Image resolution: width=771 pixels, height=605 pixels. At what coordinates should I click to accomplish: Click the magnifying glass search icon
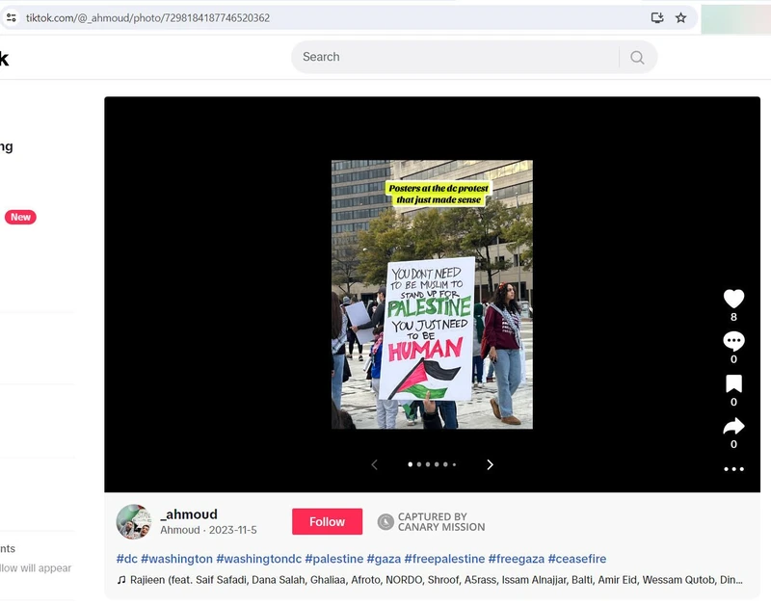pos(637,57)
